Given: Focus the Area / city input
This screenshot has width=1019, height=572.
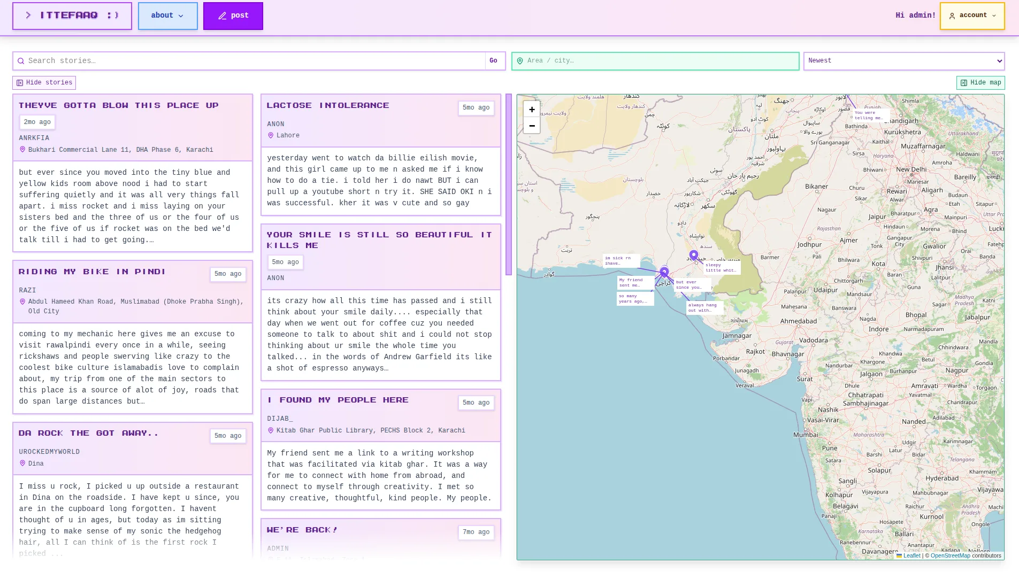Looking at the screenshot, I should click(x=655, y=61).
